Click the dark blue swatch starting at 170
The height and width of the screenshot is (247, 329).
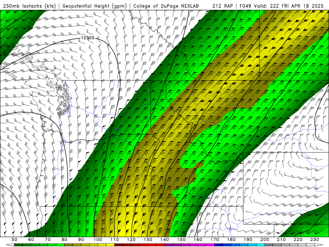(x=219, y=245)
